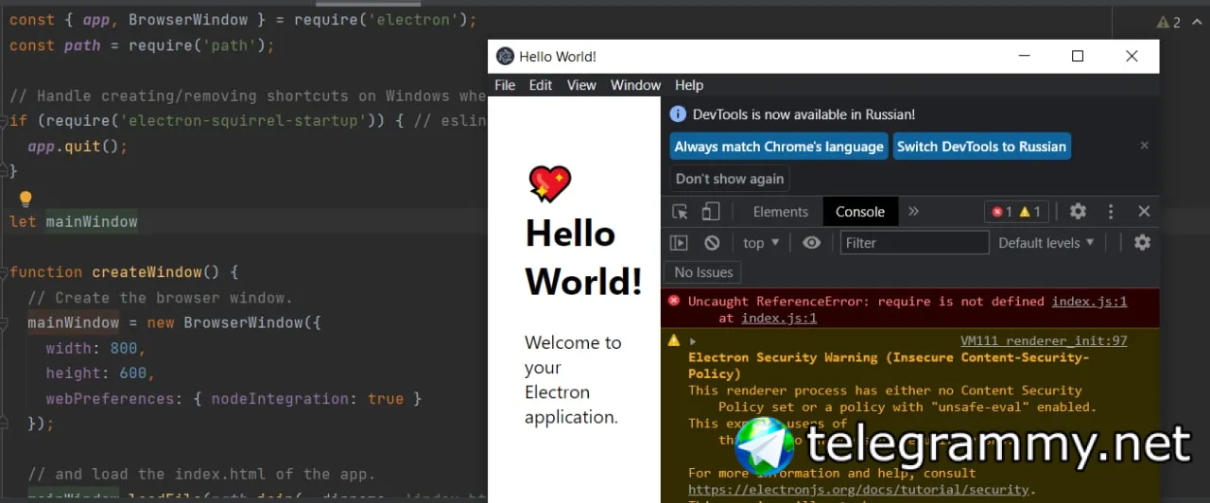Create a live expression with the eye icon
Screen dimensions: 1210x503
pyautogui.click(x=811, y=243)
